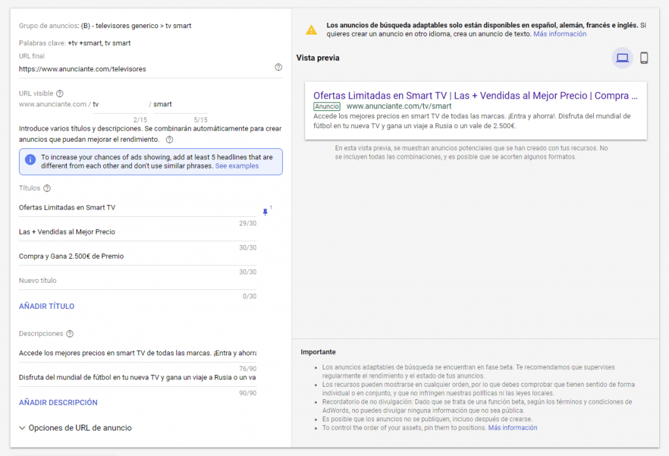Edit the 'smart' display path field
Viewport: 669px width, 456px height.
(180, 105)
